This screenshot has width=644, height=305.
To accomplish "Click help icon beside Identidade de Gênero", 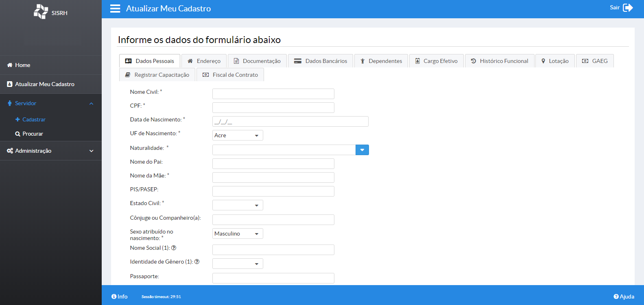I will [197, 262].
